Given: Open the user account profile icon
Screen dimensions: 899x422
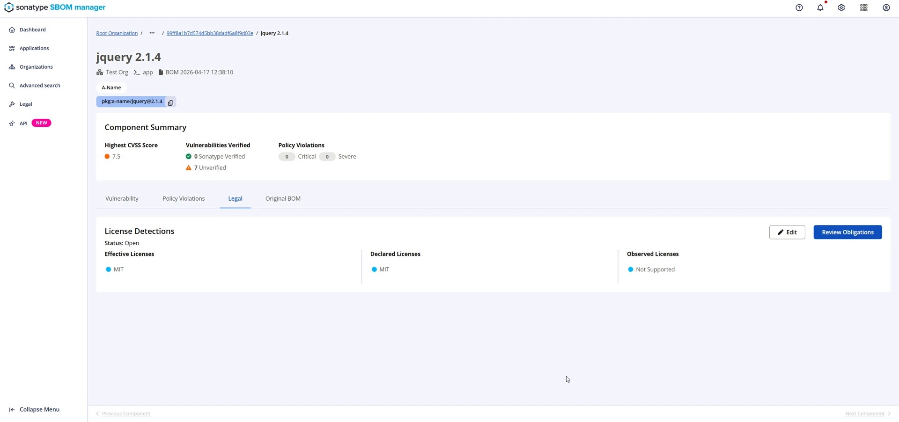Looking at the screenshot, I should (x=886, y=7).
